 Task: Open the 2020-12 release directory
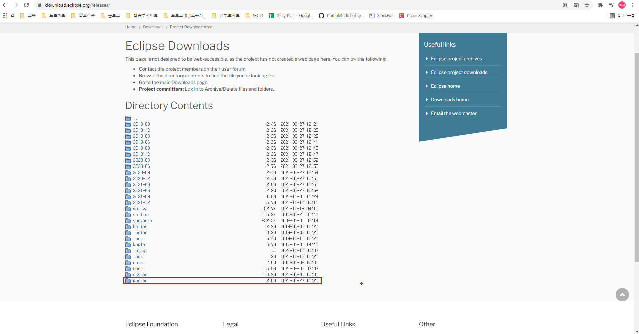[x=142, y=179]
